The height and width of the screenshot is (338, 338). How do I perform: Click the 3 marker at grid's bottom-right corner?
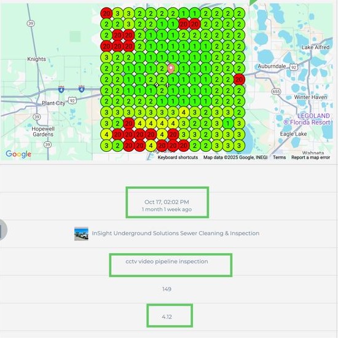click(239, 146)
